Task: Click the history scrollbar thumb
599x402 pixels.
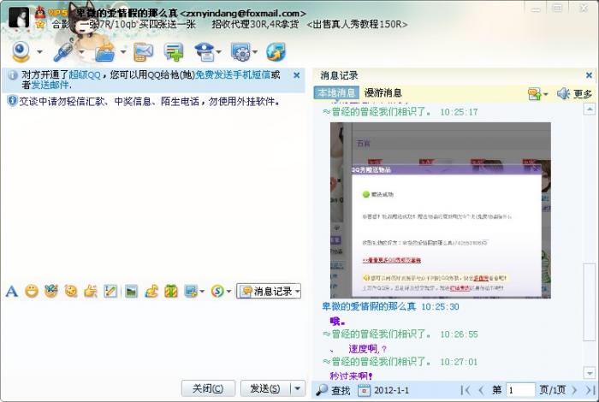Action: click(590, 302)
